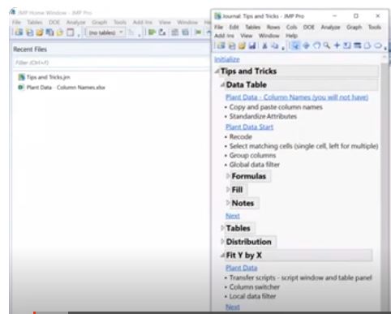This screenshot has height=314, width=391.
Task: Select the Magnifier tool in Journal toolbar
Action: [x=327, y=45]
